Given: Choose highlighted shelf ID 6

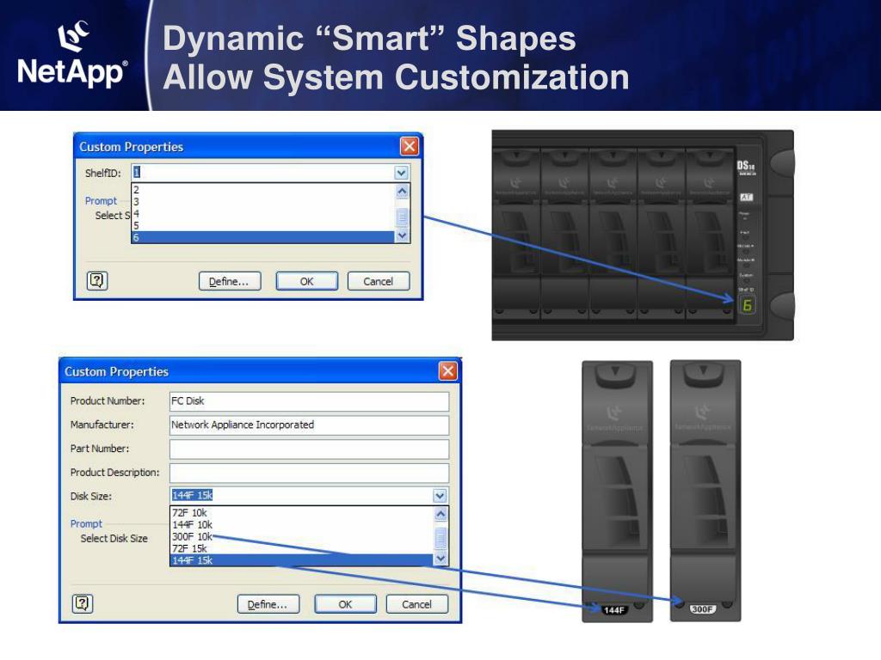Looking at the screenshot, I should pos(263,237).
